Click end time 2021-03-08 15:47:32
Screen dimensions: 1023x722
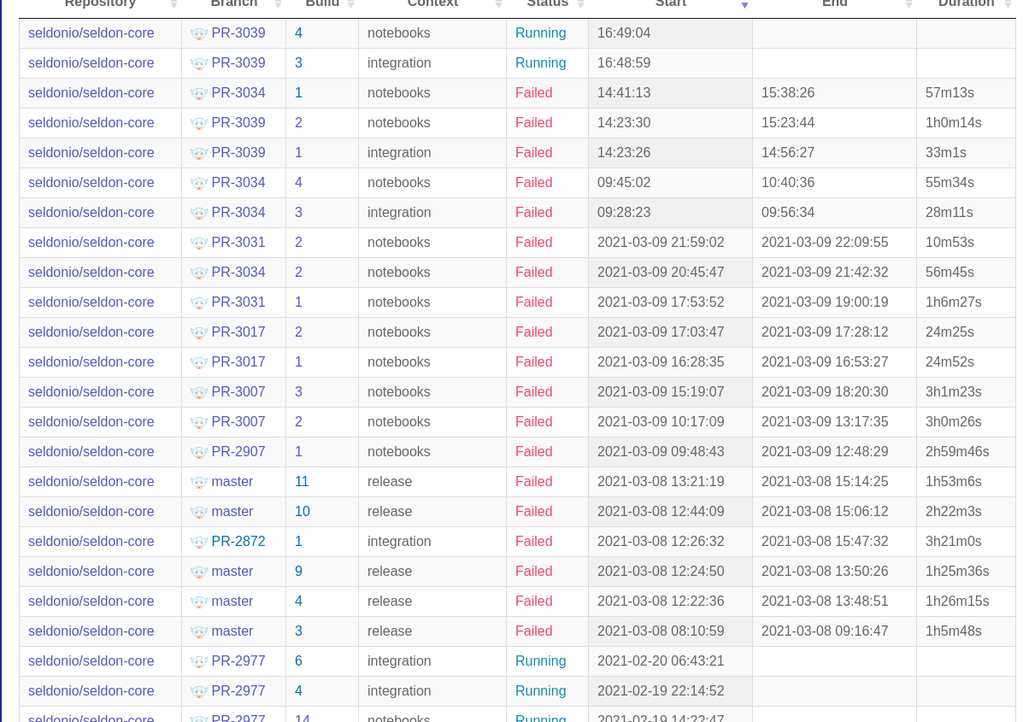click(x=825, y=542)
